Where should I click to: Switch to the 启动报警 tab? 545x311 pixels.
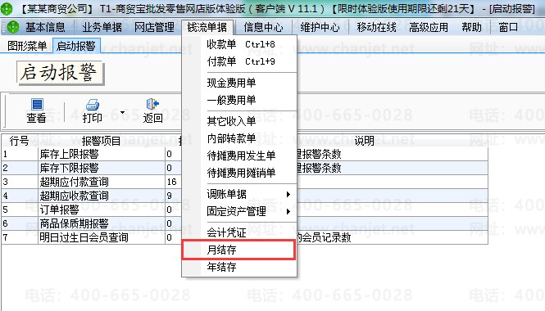tap(76, 46)
